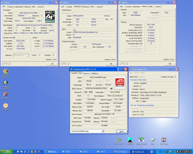Activate third CPU-Z taskbar button
This screenshot has width=193, height=154.
coord(104,152)
